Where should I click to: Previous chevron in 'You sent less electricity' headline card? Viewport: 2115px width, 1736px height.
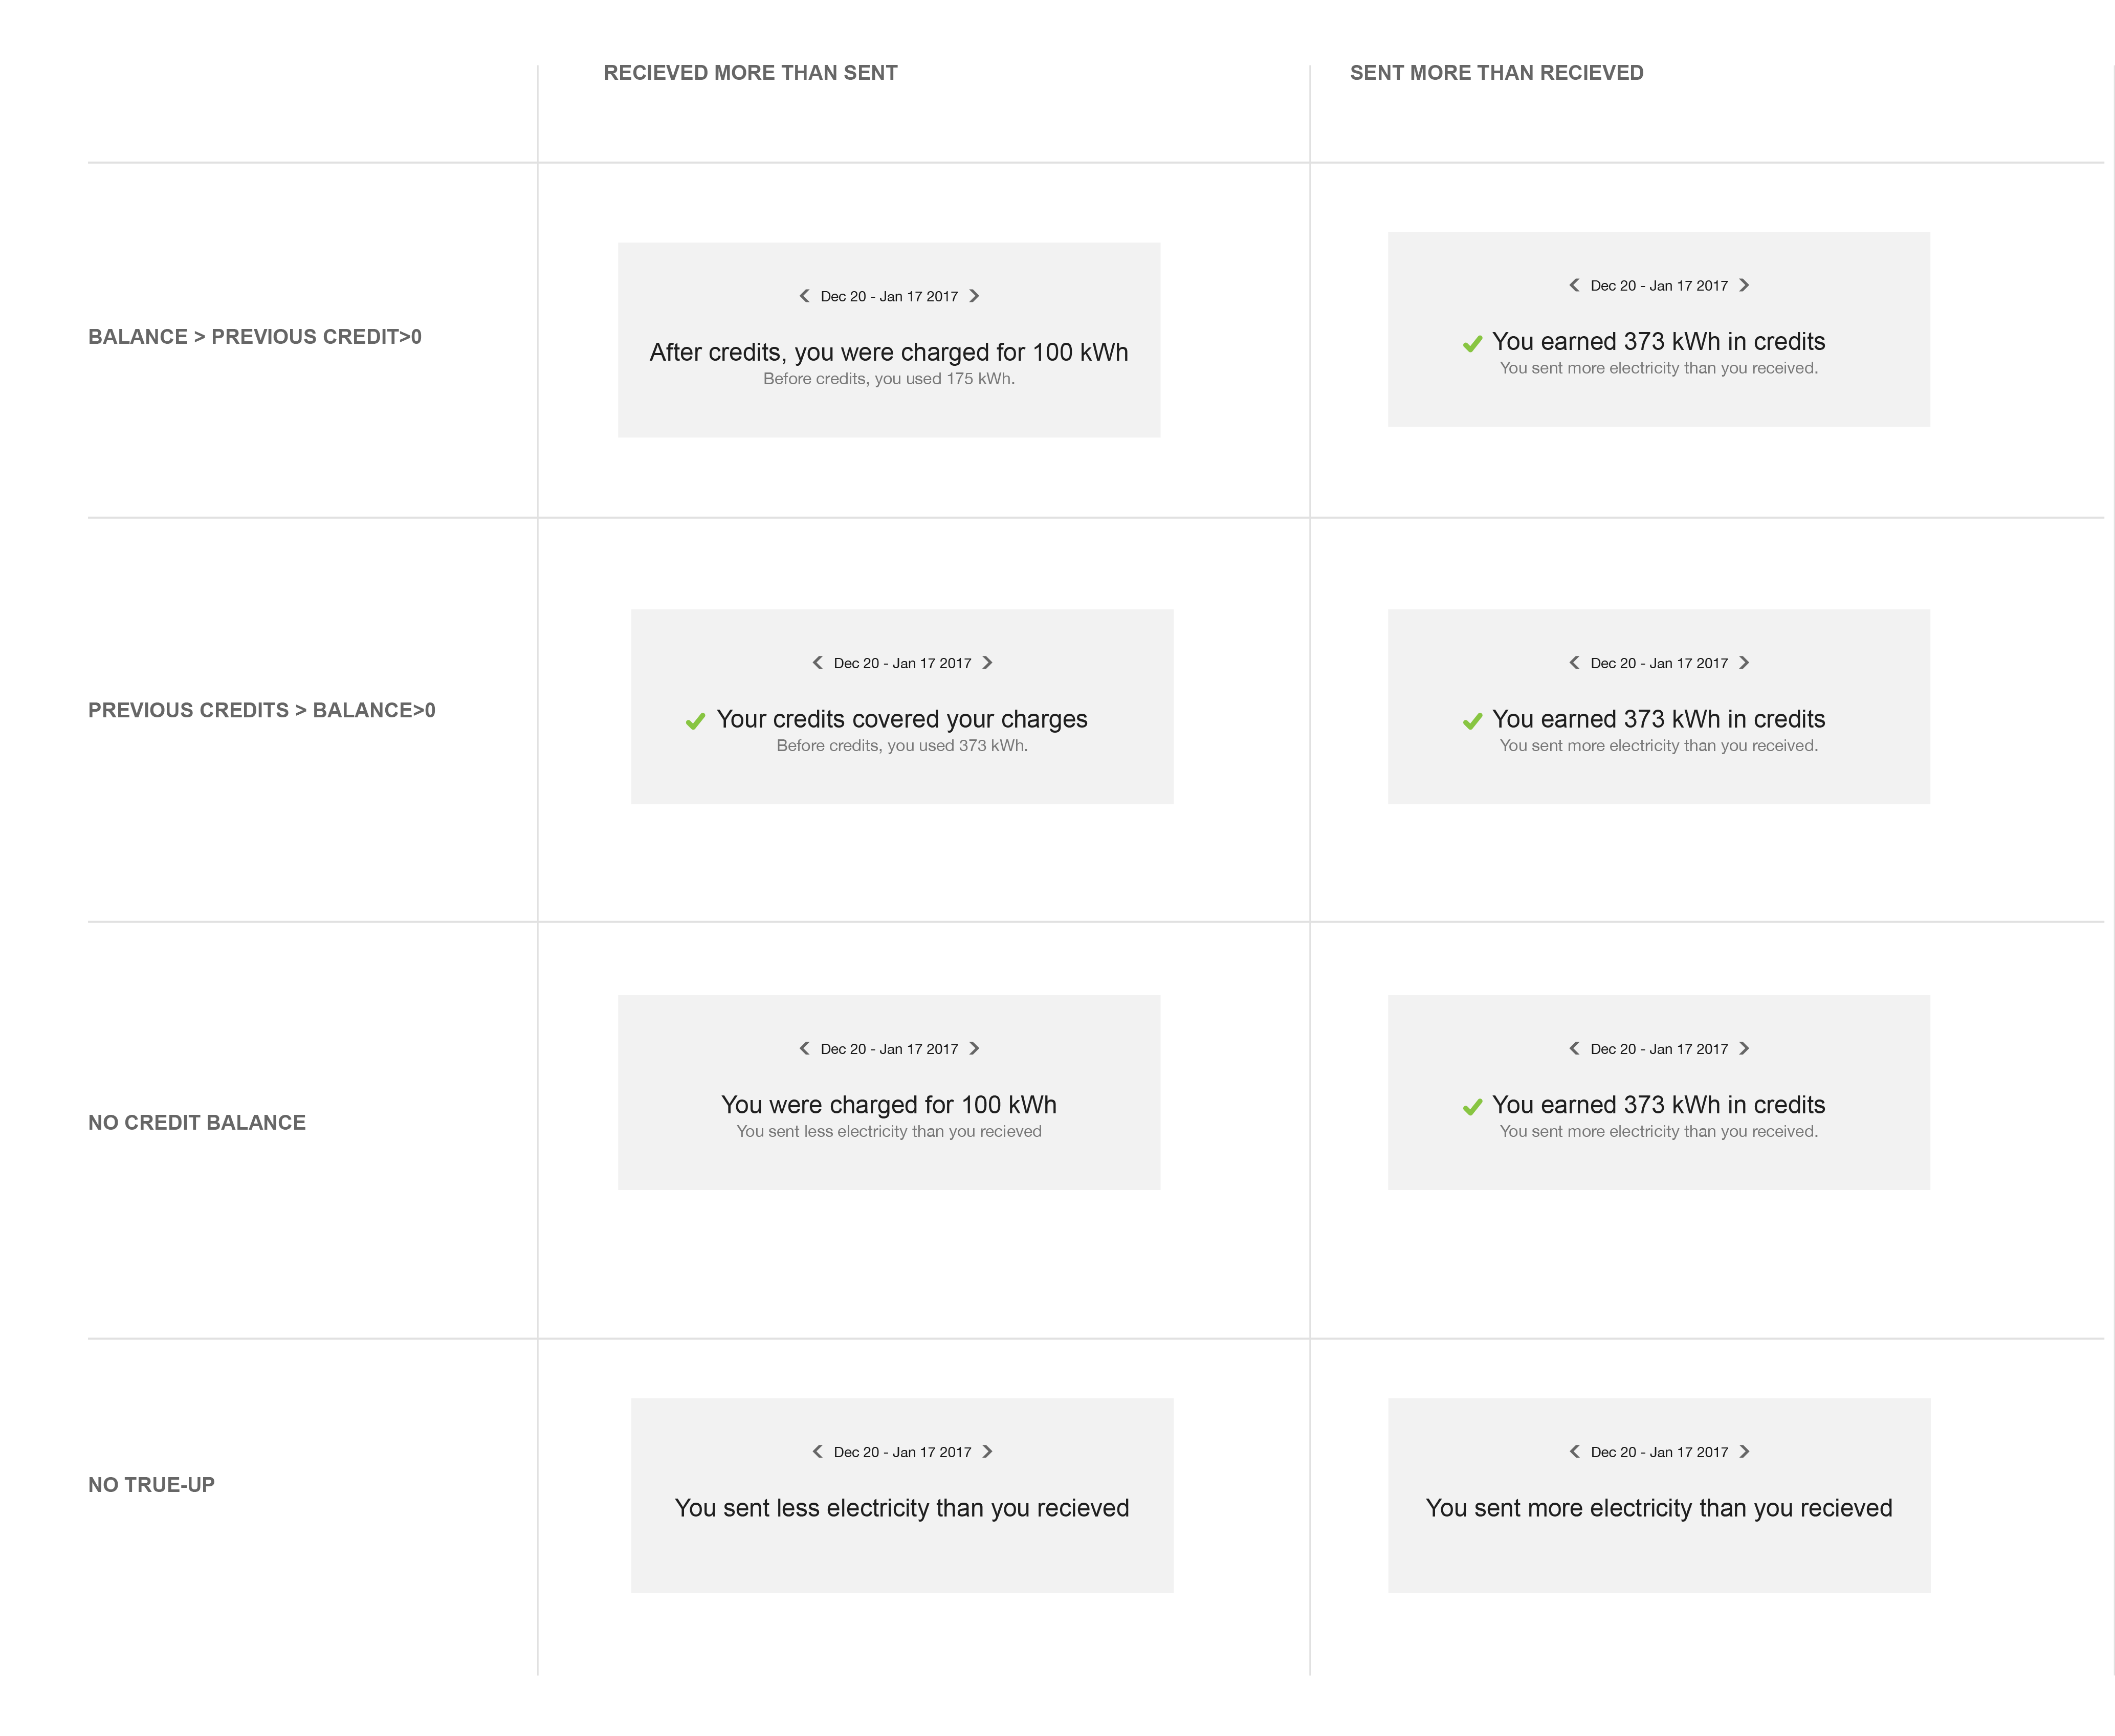point(817,1451)
